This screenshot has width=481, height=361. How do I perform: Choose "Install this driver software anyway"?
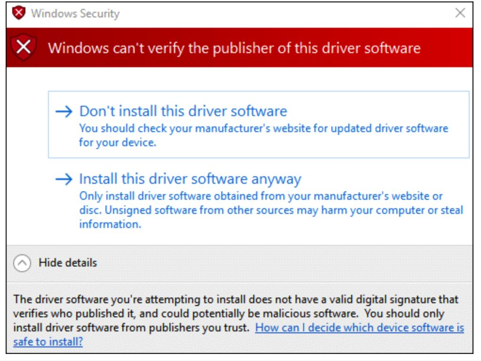click(x=258, y=201)
